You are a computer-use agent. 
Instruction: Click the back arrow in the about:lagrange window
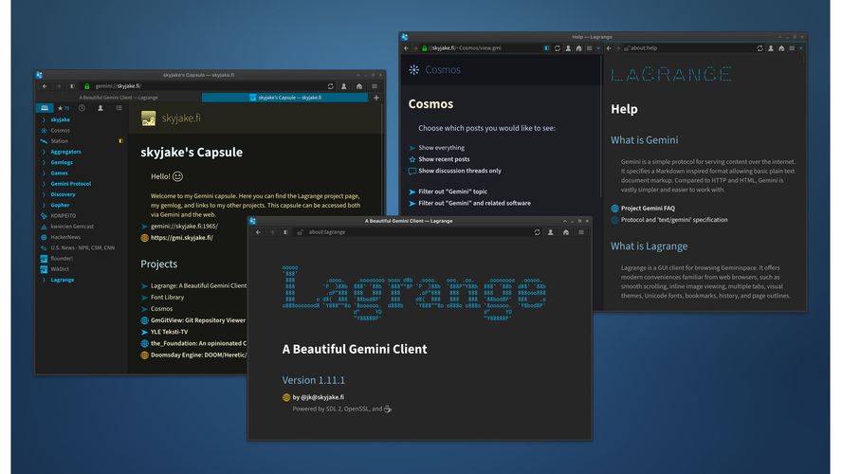257,231
